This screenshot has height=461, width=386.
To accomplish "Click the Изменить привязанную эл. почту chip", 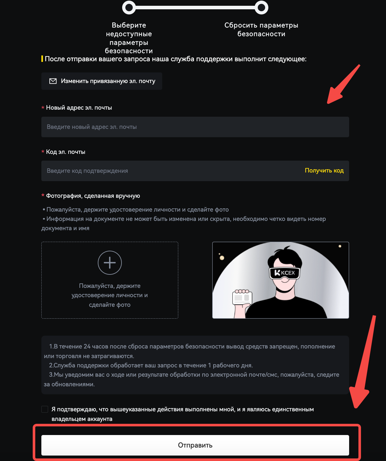I will [x=102, y=81].
